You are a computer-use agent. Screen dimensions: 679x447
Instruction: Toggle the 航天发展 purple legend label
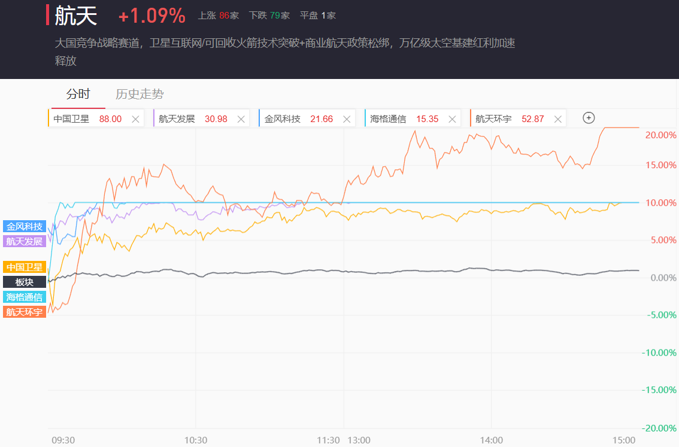pos(25,241)
